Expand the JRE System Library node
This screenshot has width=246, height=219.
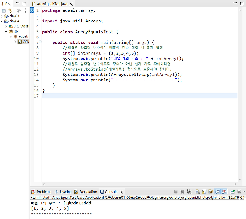click(6, 26)
